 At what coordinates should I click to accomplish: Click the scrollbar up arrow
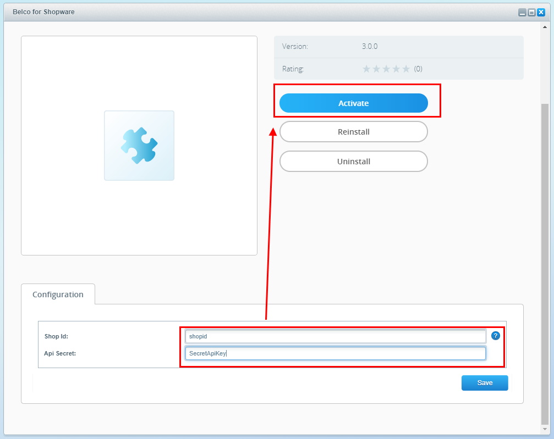[545, 27]
